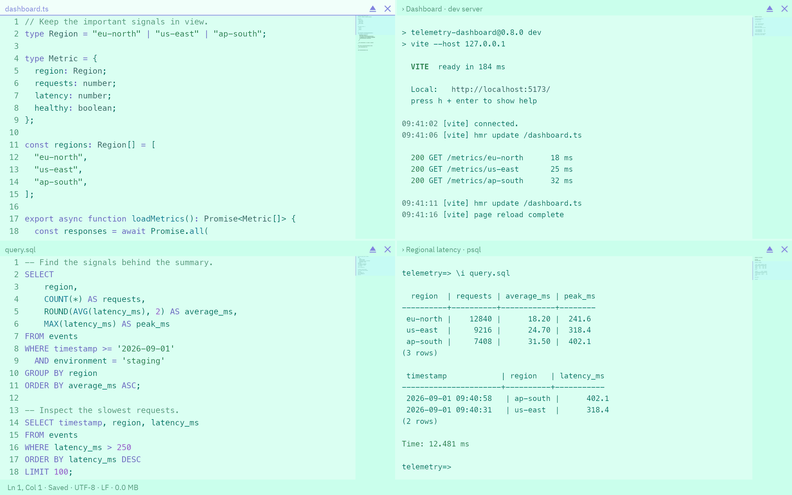
Task: Click the '2026-09-01 09:40:31' timestamp row
Action: [507, 410]
